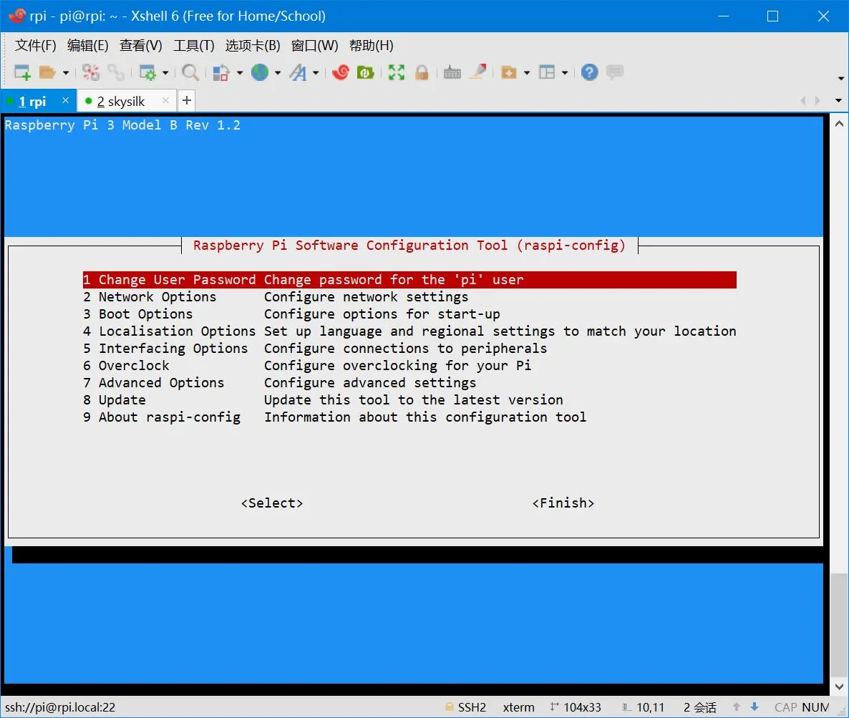Image resolution: width=849 pixels, height=718 pixels.
Task: Expand the font dropdown arrow in toolbar
Action: point(316,73)
